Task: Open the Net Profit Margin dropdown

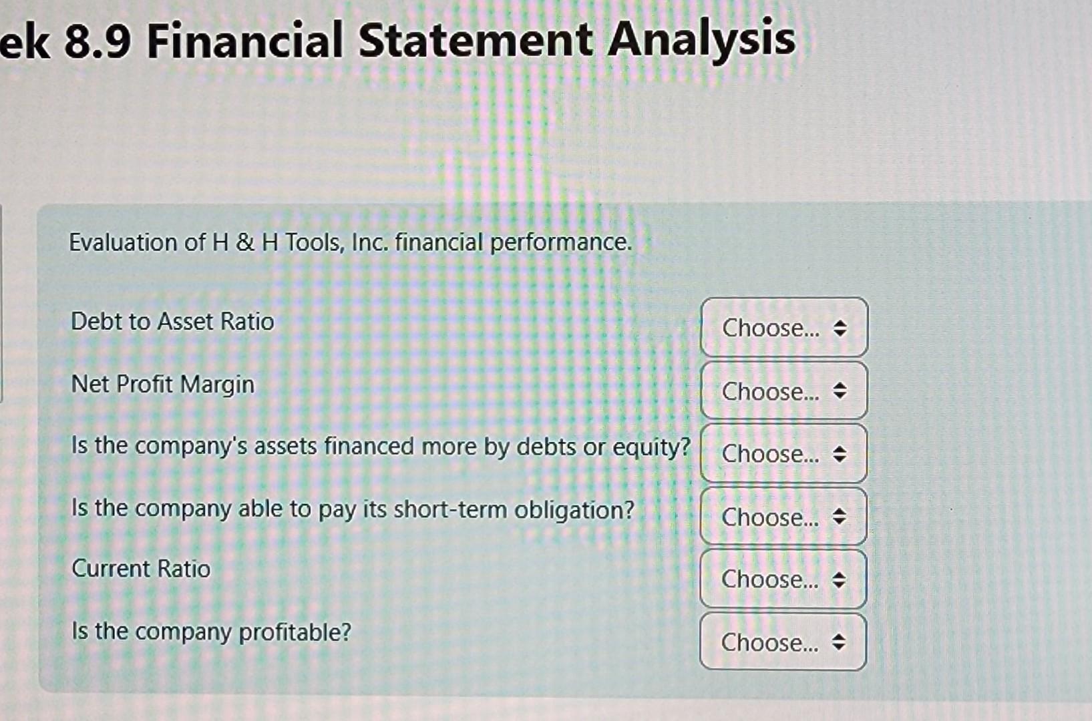Action: (x=783, y=391)
